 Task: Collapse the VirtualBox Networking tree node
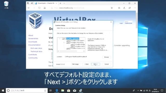pyautogui.click(x=64, y=43)
